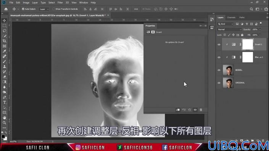Select the ORIGINAL layer thumbnail
The image size is (269, 151).
pos(228,83)
